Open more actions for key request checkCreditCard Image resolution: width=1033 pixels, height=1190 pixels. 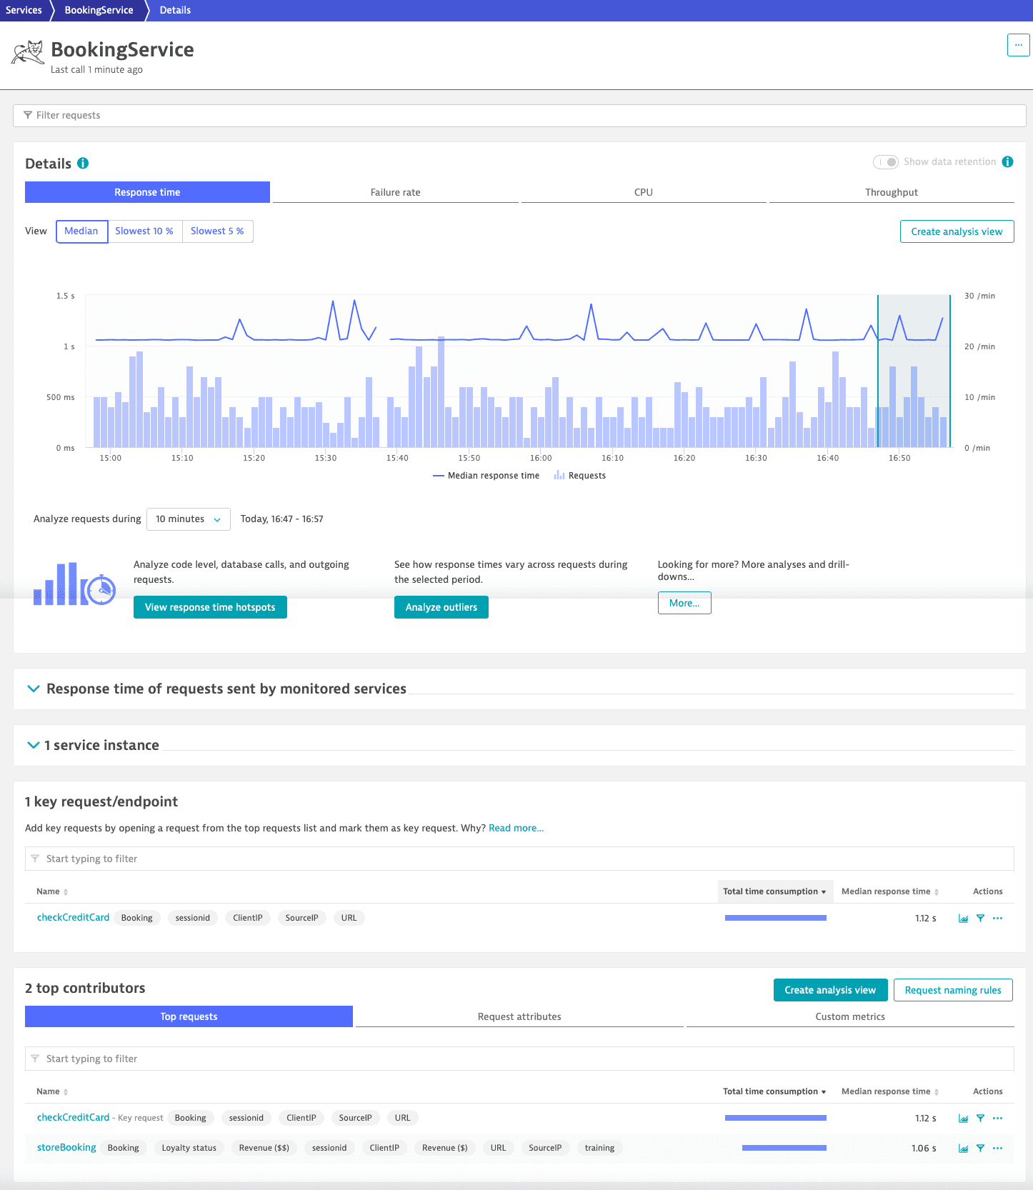[997, 919]
